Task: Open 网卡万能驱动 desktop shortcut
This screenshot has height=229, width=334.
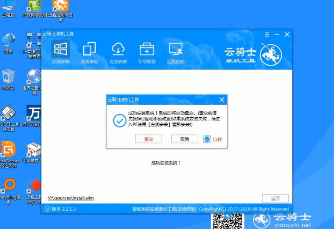Action: (32, 116)
